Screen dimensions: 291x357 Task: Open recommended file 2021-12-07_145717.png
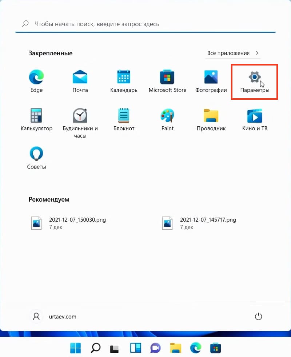199,223
